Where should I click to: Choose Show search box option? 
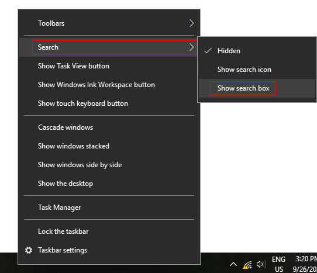click(257, 88)
